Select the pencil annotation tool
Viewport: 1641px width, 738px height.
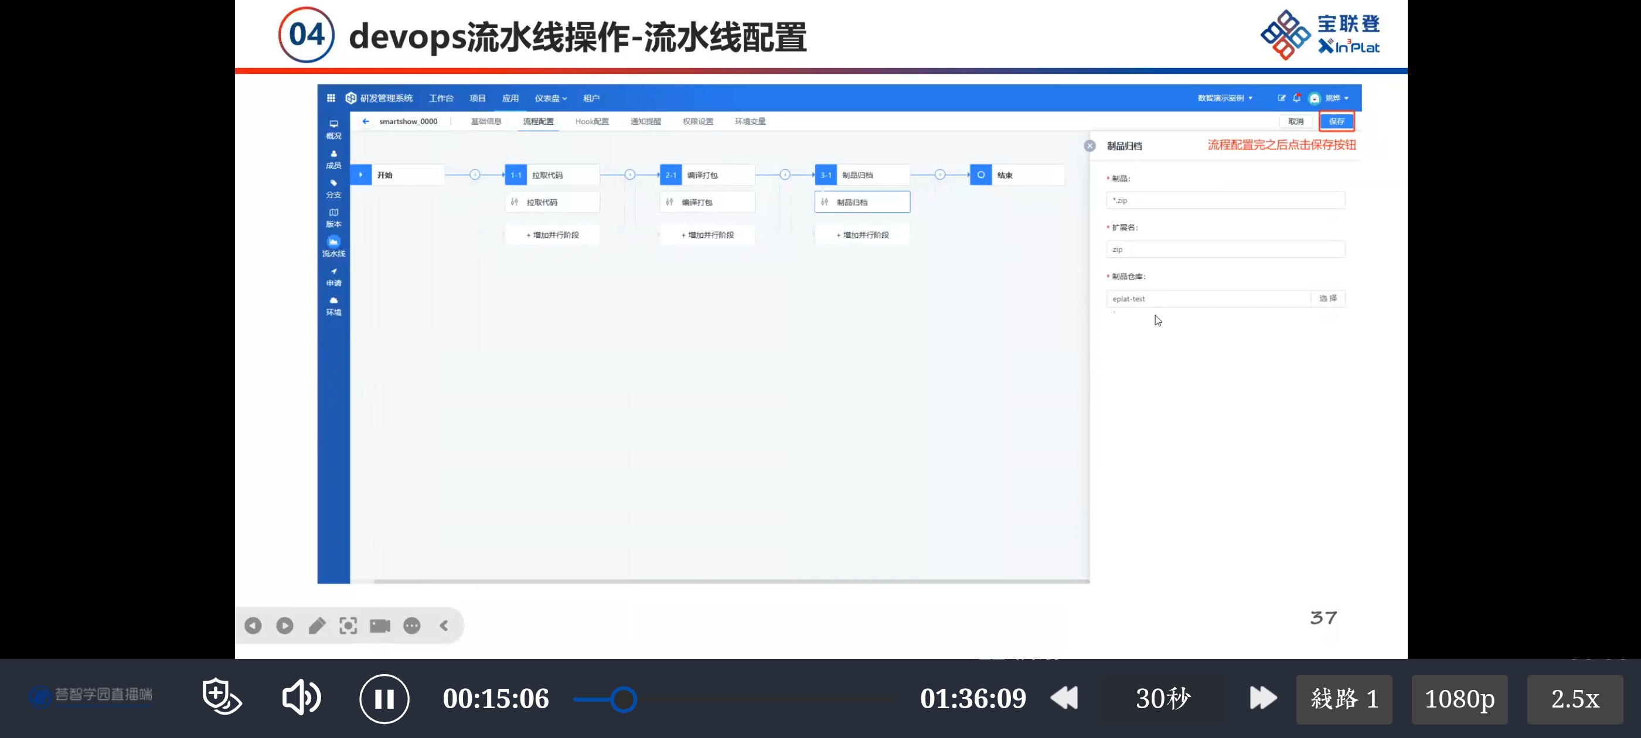coord(316,626)
